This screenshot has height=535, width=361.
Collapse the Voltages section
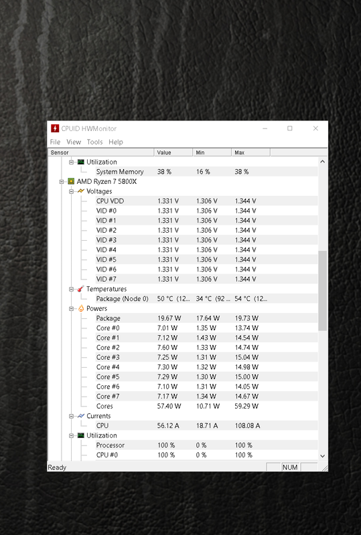point(72,191)
